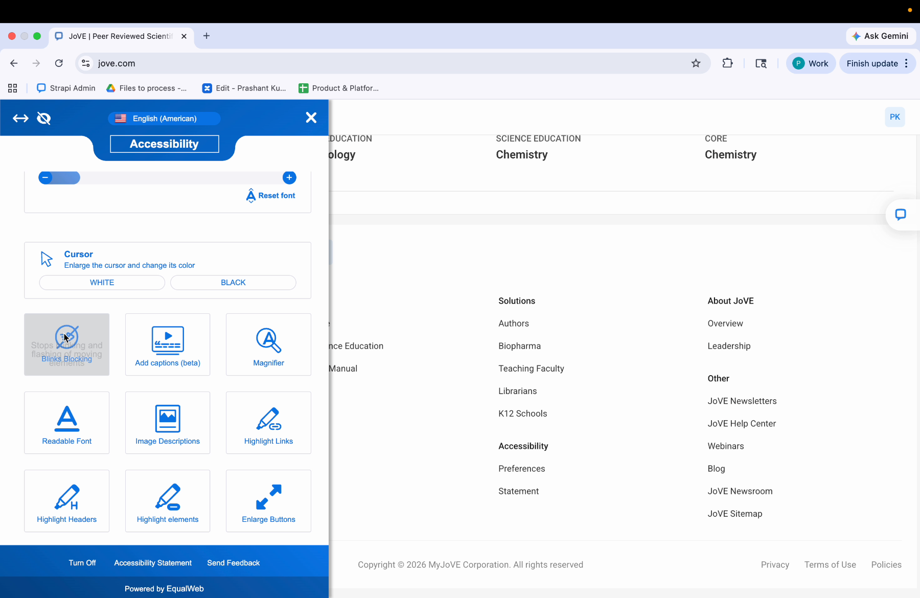Open the chat widget icon
Image resolution: width=920 pixels, height=598 pixels.
tap(901, 215)
